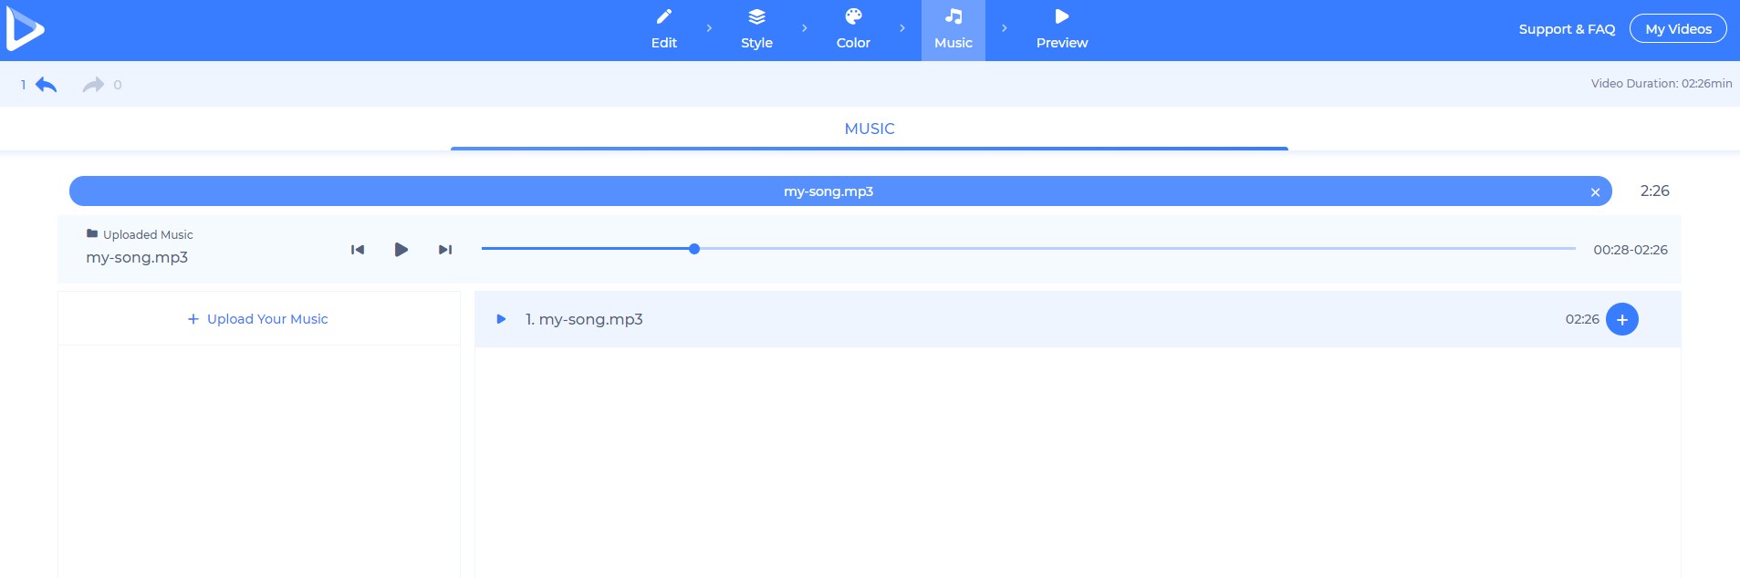Image resolution: width=1740 pixels, height=578 pixels.
Task: Open Support & FAQ link
Action: 1567,29
